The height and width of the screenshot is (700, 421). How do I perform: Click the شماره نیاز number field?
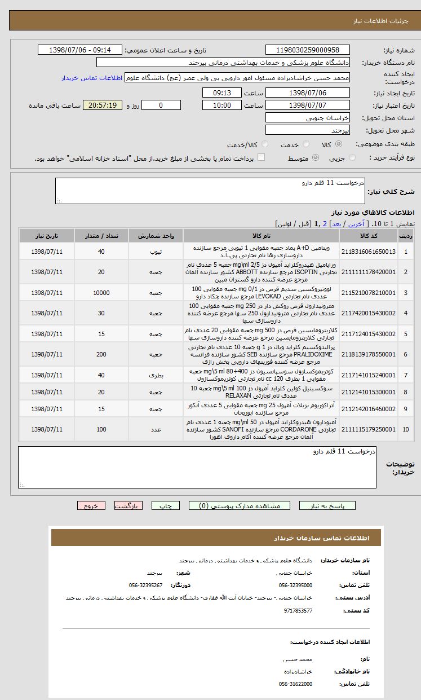307,50
